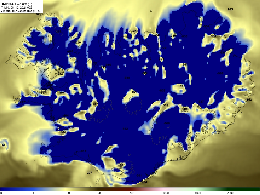Image resolution: width=260 pixels, height=195 pixels.
Task: Click the legend label 100
Action: click(68, 193)
